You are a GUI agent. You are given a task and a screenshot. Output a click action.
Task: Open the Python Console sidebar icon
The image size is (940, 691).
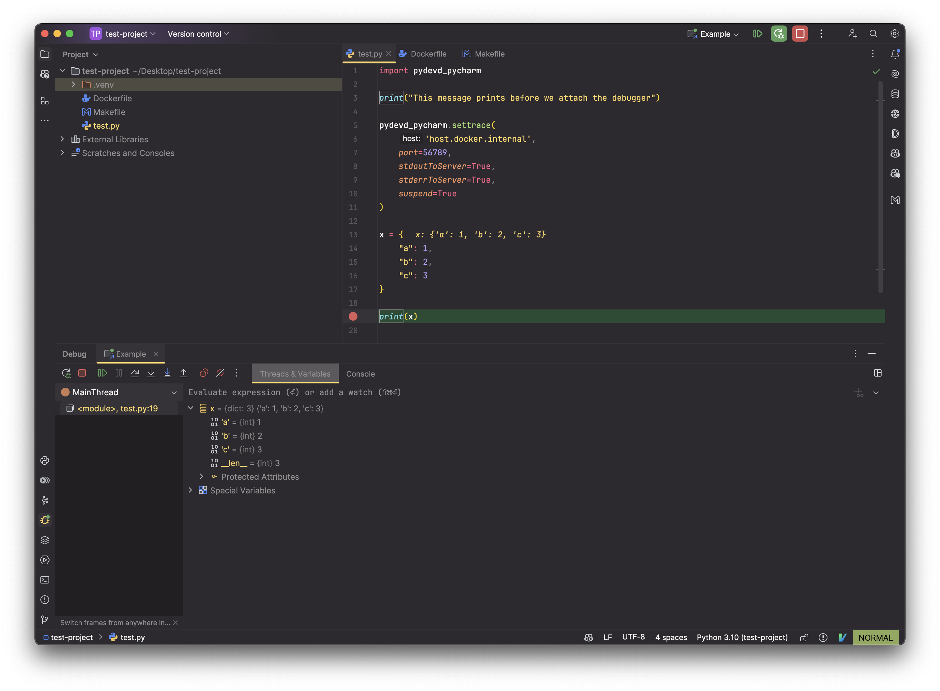(45, 460)
